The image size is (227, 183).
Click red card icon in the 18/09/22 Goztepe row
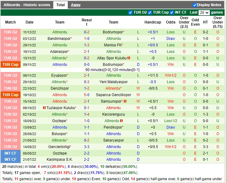pos(122,121)
